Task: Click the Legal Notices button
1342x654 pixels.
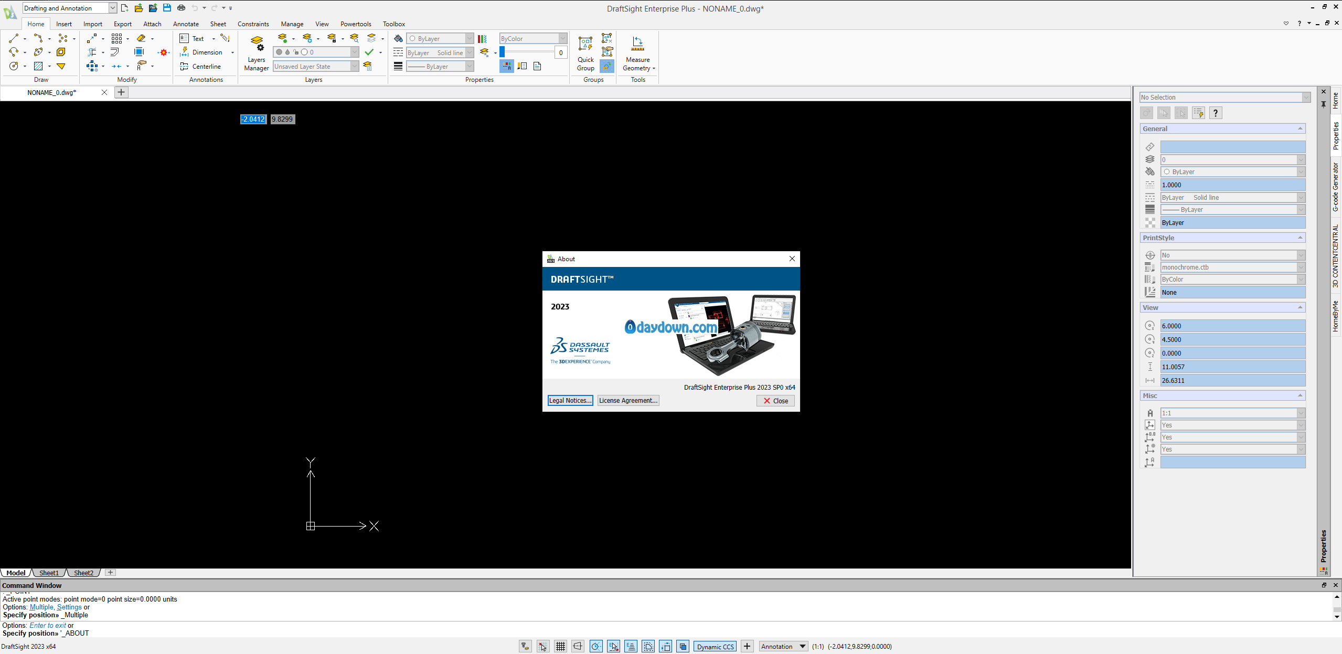Action: (x=570, y=401)
